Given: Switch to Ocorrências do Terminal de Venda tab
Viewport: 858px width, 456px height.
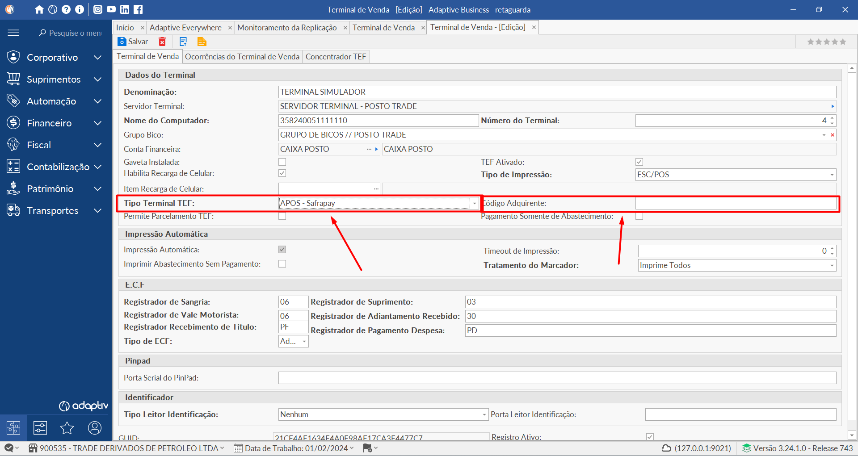Looking at the screenshot, I should pos(242,57).
